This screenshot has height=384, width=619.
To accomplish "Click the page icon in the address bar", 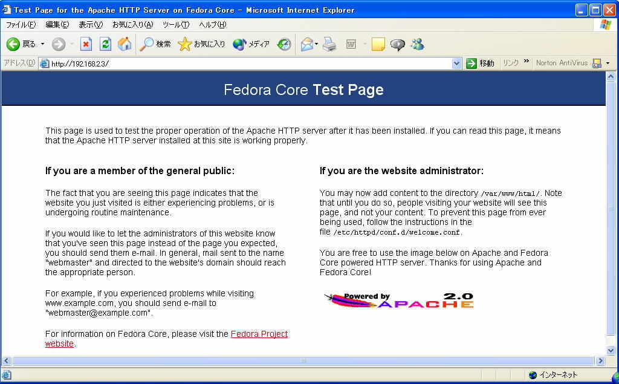I will (x=45, y=63).
